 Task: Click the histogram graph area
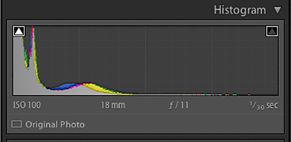tap(145, 61)
